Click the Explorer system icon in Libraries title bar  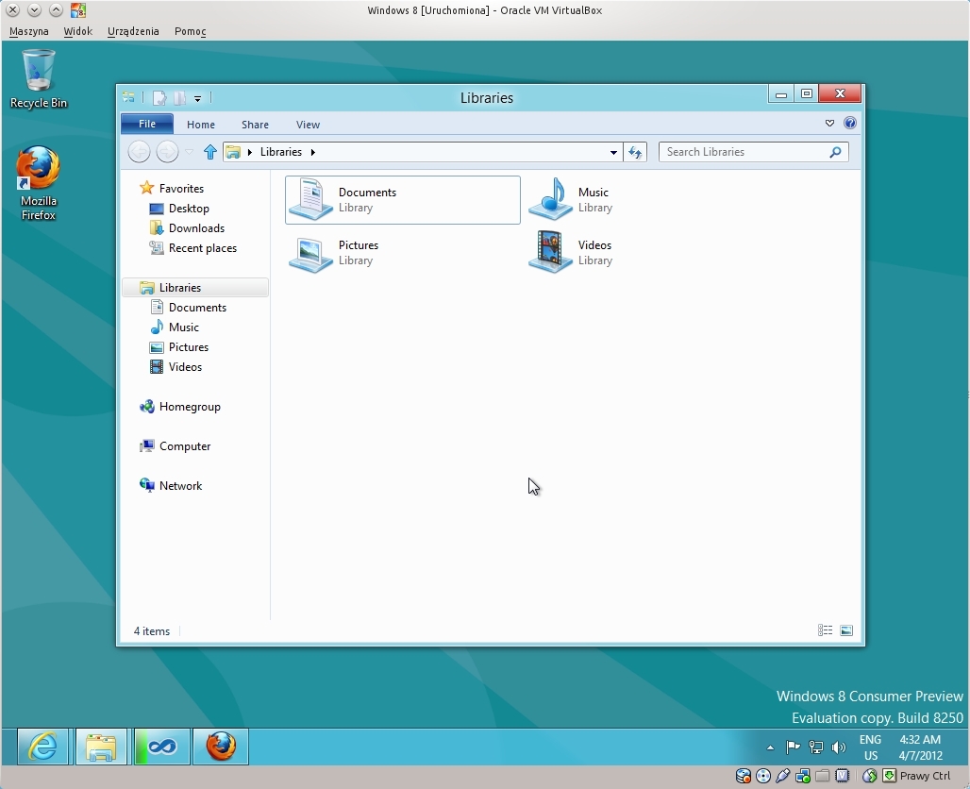click(x=128, y=97)
